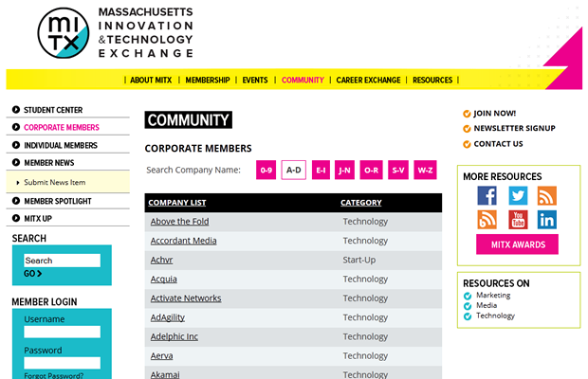588x379 pixels.
Task: Click the sidebar Search input field
Action: point(63,261)
